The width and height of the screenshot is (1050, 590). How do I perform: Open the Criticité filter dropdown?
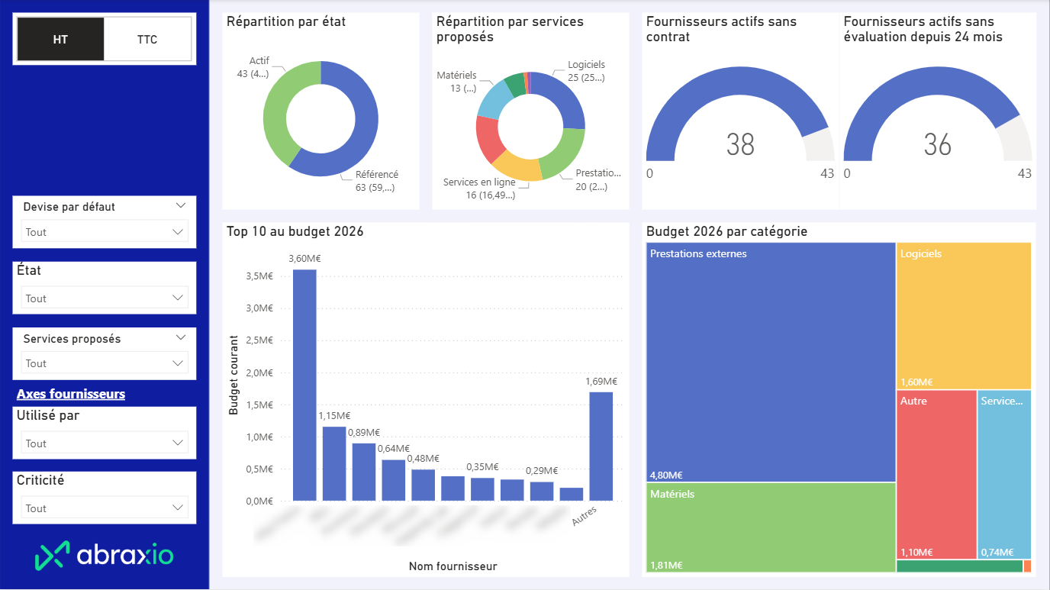105,508
